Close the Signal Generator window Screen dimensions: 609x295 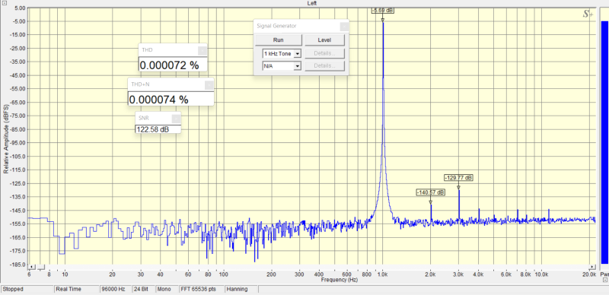(x=344, y=27)
